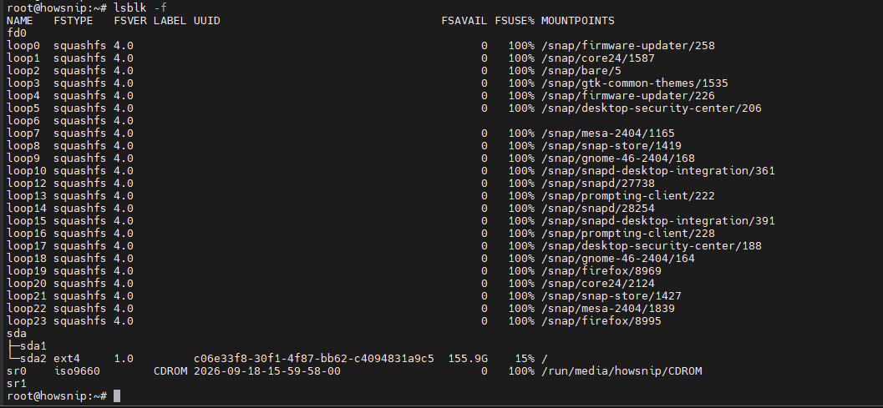Viewport: 883px width, 408px height.
Task: Click the /snap/snapd-desktop-integration/361 mountpoint
Action: click(657, 170)
